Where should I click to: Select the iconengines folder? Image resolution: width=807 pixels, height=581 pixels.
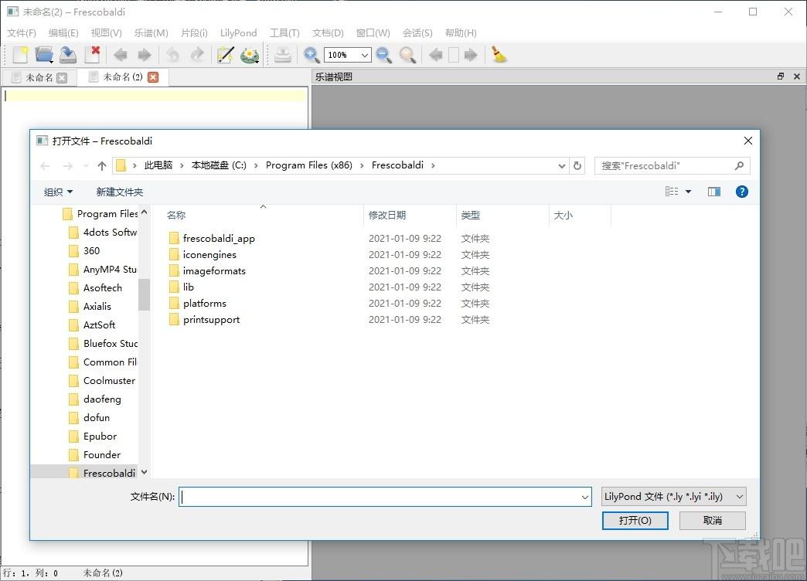click(x=209, y=255)
